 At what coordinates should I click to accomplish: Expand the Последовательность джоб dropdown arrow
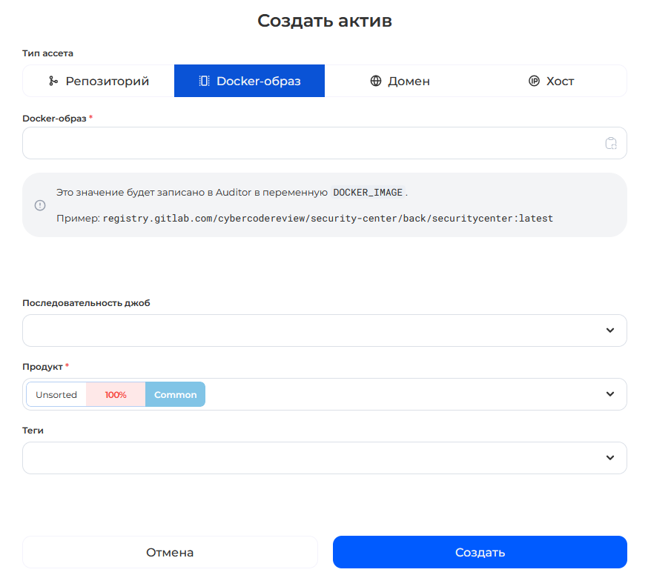click(x=609, y=330)
